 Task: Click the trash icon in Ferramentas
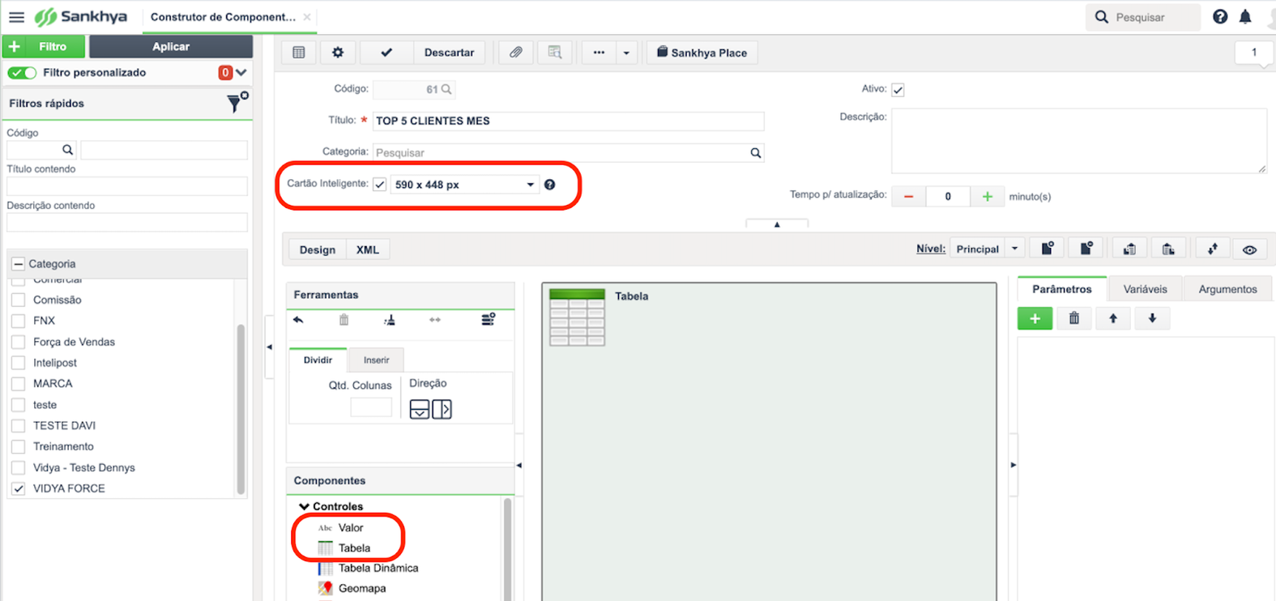pyautogui.click(x=344, y=320)
